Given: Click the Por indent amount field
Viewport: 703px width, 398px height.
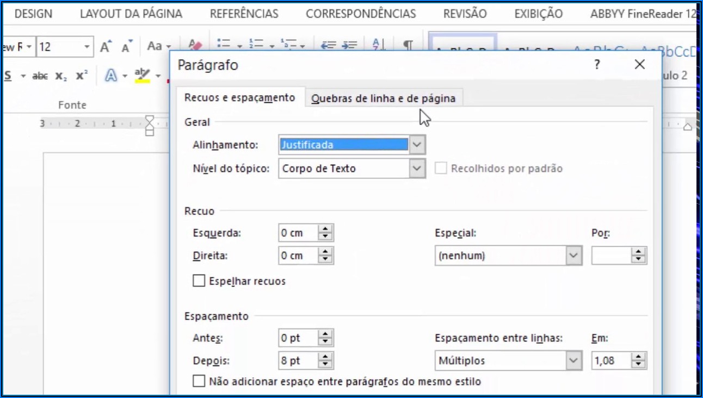Looking at the screenshot, I should (612, 256).
